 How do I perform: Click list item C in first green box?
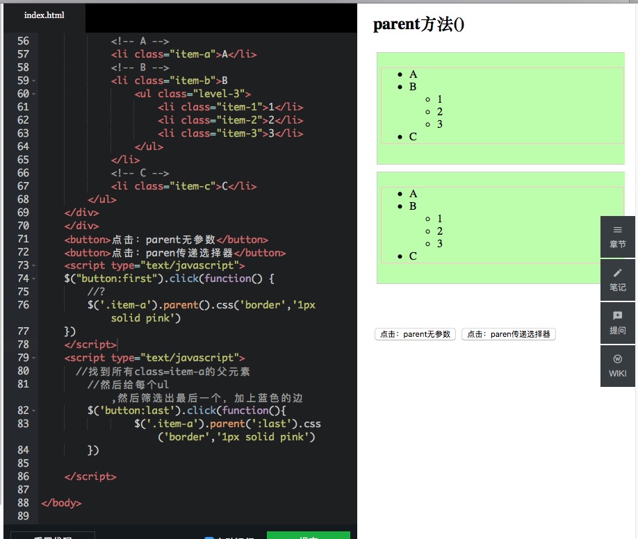[413, 137]
